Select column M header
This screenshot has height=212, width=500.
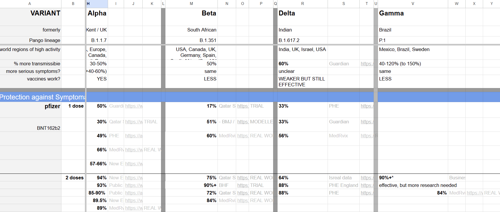click(x=191, y=4)
